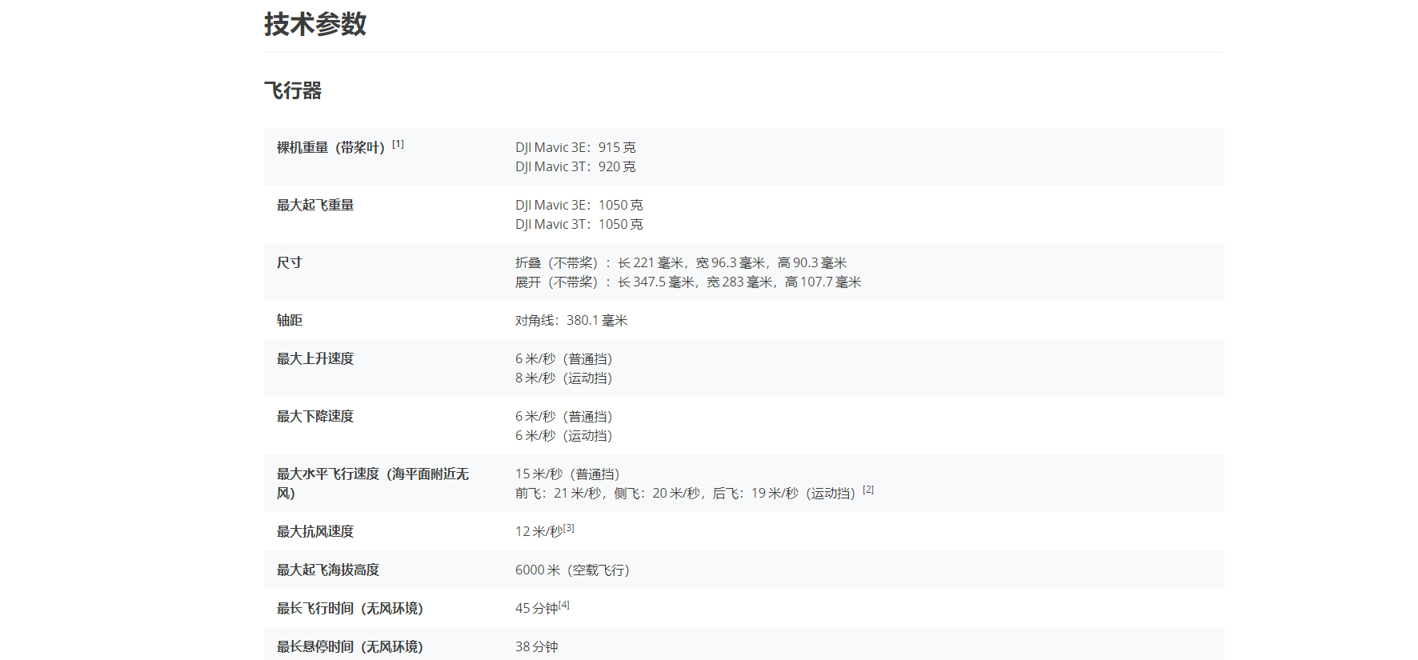Viewport: 1418px width, 660px height.
Task: Click the 飞行器 section heading
Action: pos(293,91)
